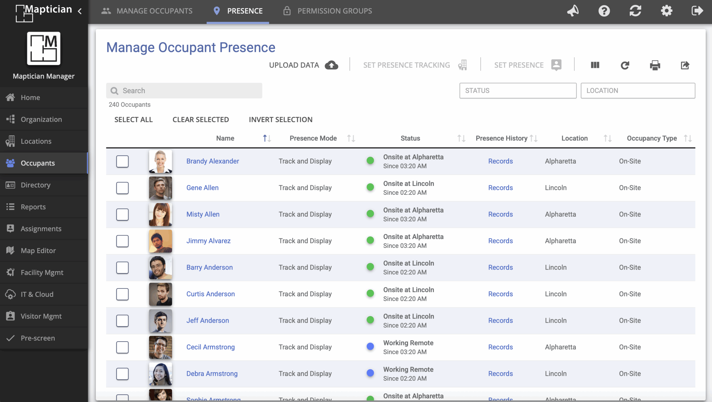Sort by Presence History column arrows
Viewport: 712px width, 402px height.
tap(534, 138)
